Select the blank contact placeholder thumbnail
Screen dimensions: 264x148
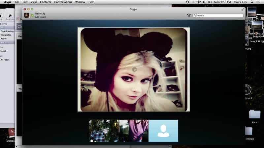[x=163, y=131]
